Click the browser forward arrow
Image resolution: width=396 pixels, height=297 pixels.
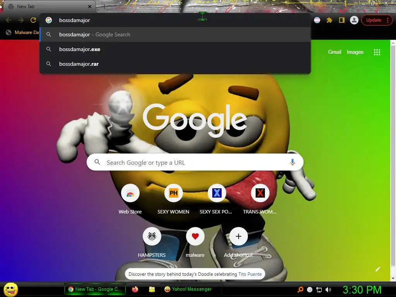point(21,20)
